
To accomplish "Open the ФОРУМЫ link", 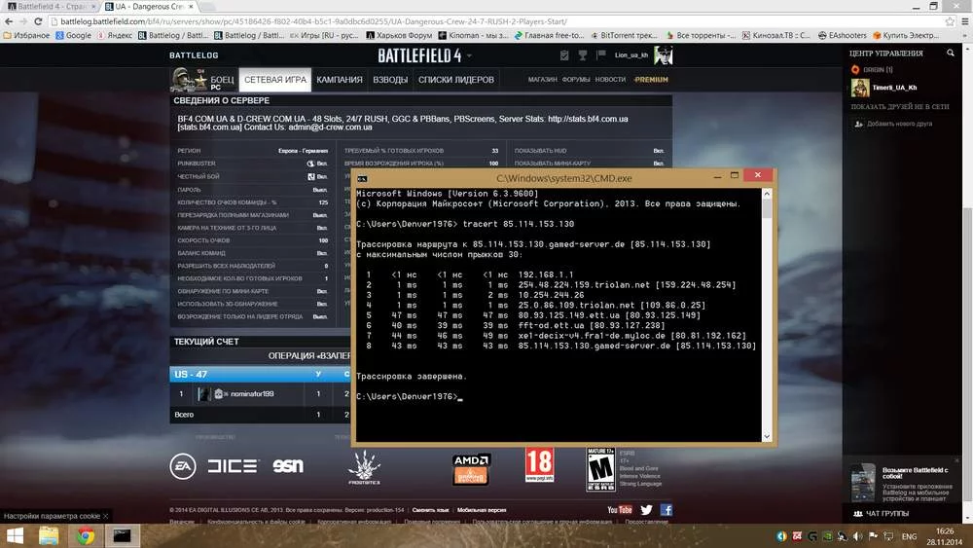I will [576, 80].
